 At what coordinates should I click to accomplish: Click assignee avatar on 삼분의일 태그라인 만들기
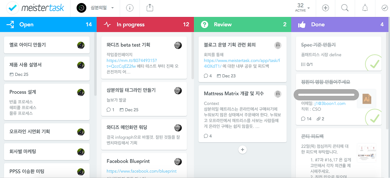click(178, 90)
